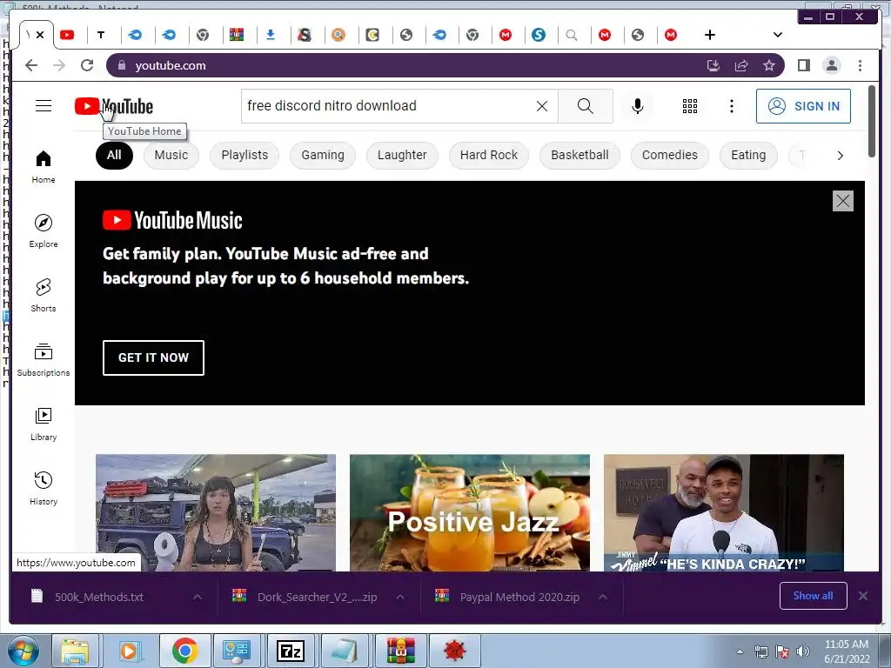Open a new browser tab
Image resolution: width=891 pixels, height=668 pixels.
click(710, 35)
